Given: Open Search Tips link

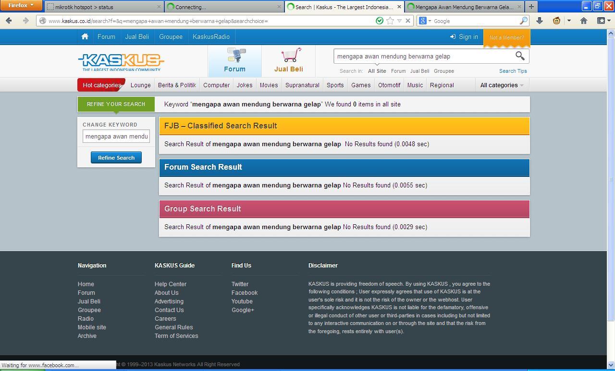Looking at the screenshot, I should tap(513, 71).
